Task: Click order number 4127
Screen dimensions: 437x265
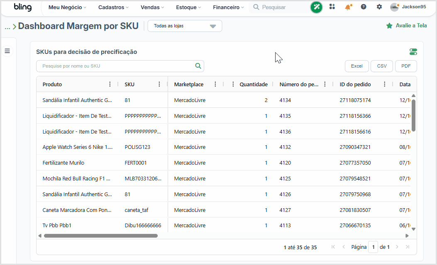Action: point(285,210)
